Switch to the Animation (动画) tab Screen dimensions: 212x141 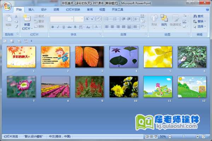[x=56, y=10]
